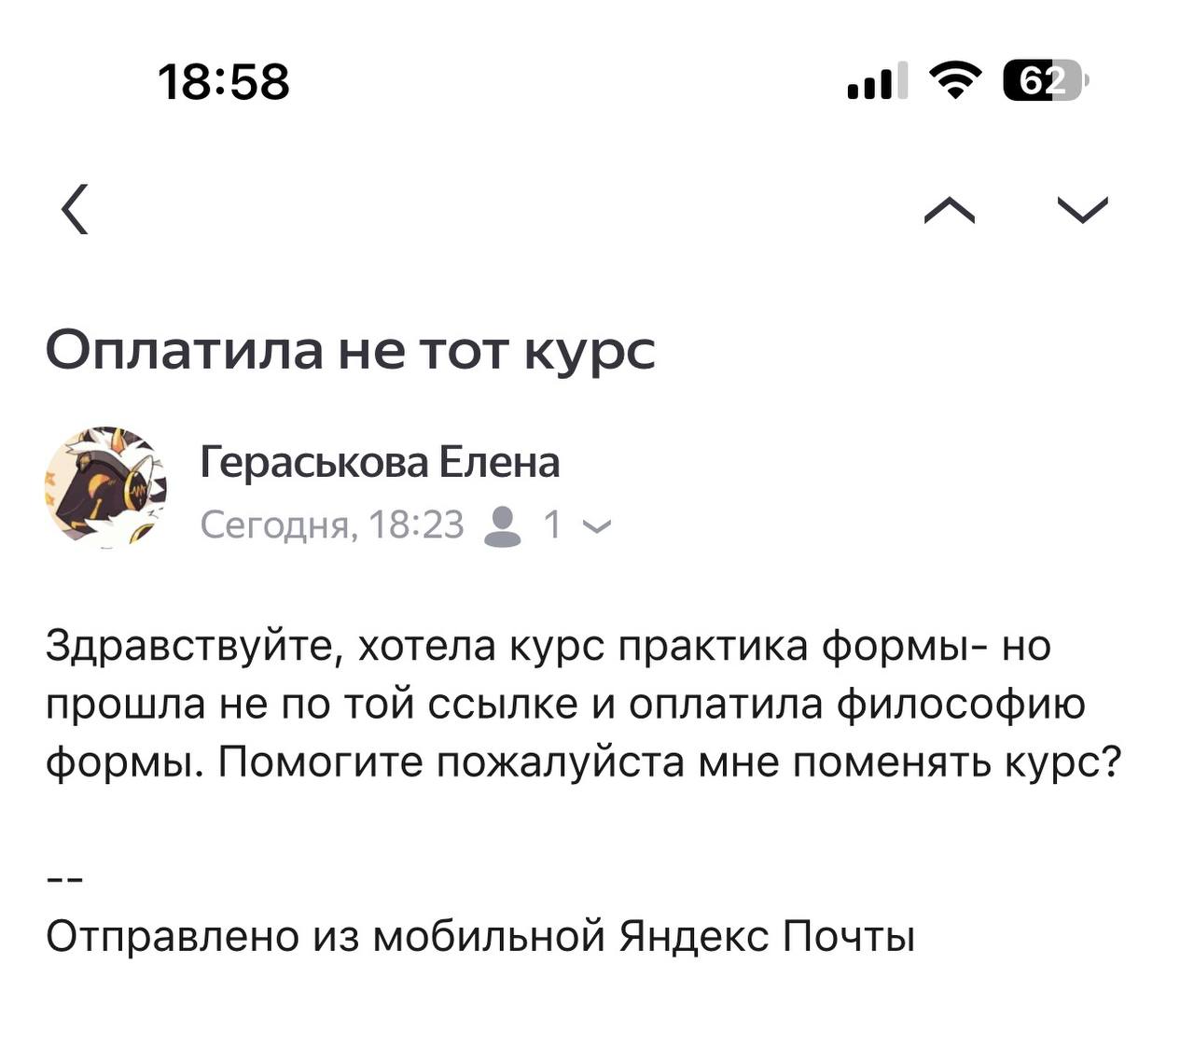Expand recipient details with the small chevron
Screen dimensions: 1194x1048
click(597, 527)
